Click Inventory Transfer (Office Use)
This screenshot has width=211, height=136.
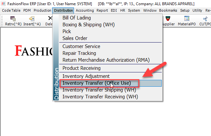click(x=97, y=83)
